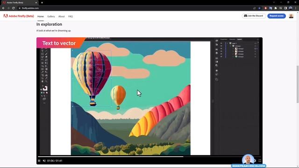
Task: Open the Firefly user profile avatar
Action: click(x=291, y=16)
